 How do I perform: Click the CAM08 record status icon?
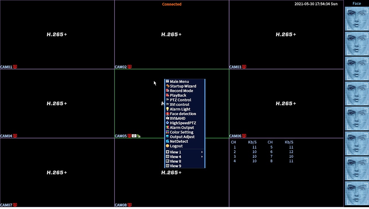pos(130,205)
